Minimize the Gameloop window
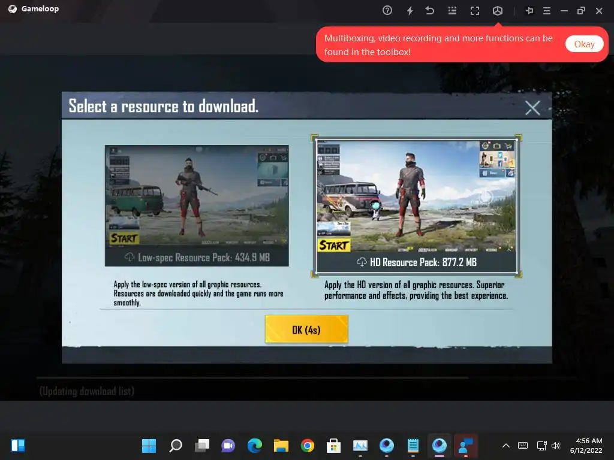This screenshot has height=460, width=614. coord(564,11)
